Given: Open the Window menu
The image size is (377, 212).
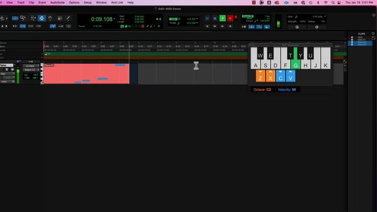Looking at the screenshot, I should tap(101, 2).
